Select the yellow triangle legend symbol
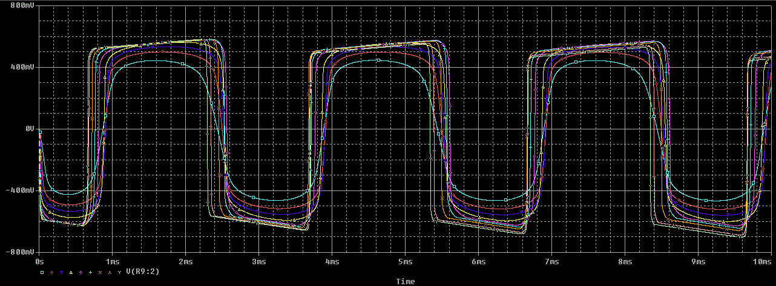The image size is (776, 286). 71,272
